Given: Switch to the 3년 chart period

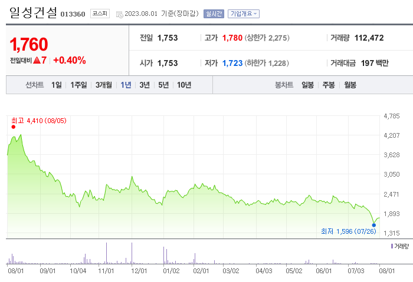Looking at the screenshot, I should click(x=145, y=85).
